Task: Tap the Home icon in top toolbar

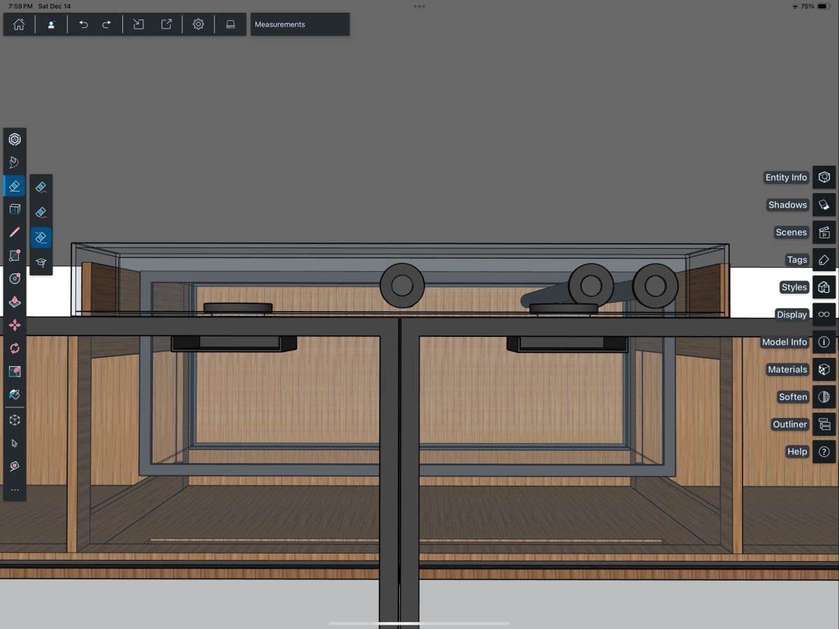Action: tap(19, 24)
